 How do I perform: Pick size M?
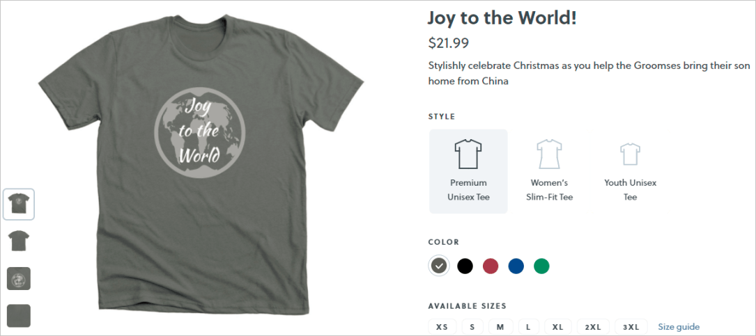pos(500,327)
